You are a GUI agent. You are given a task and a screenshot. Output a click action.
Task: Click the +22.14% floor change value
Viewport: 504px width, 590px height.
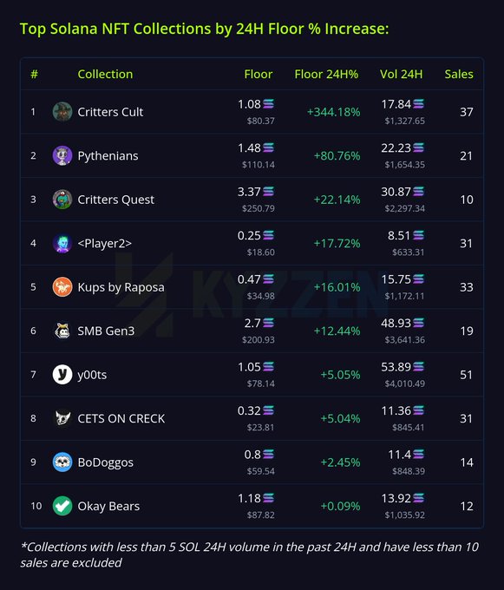[x=337, y=200]
